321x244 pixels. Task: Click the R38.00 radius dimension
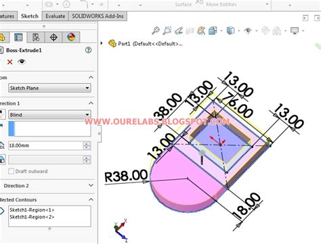(126, 176)
